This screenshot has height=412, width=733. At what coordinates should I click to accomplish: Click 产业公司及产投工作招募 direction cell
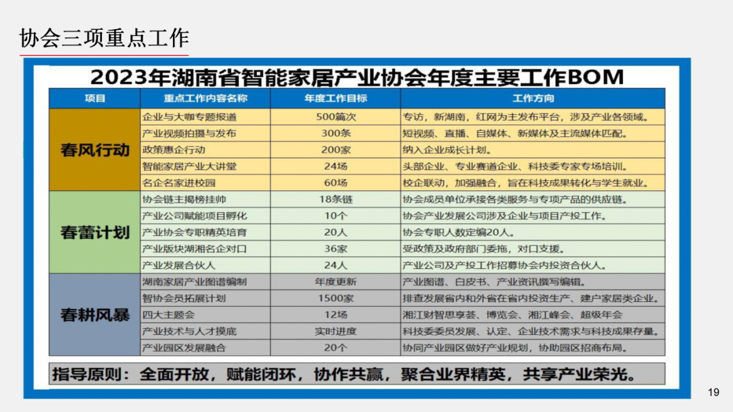(x=533, y=266)
